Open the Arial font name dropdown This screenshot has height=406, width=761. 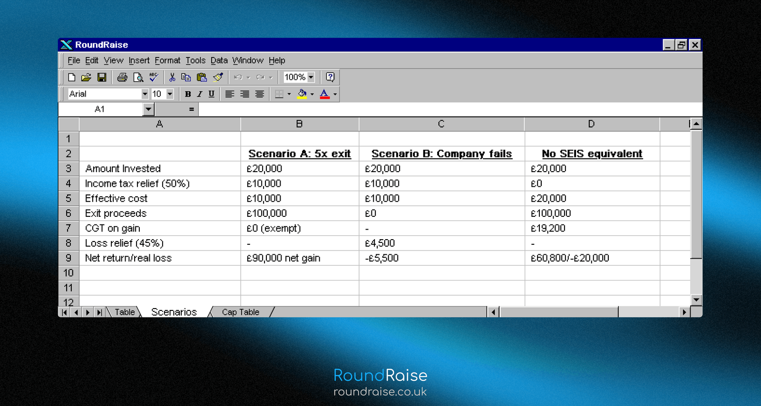point(145,94)
